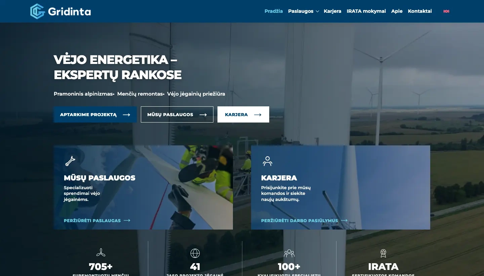Expand the Paslaugos dropdown chevron
The width and height of the screenshot is (484, 276).
317,11
